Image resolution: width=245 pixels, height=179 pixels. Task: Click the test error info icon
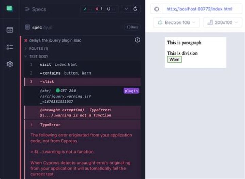tap(137, 40)
